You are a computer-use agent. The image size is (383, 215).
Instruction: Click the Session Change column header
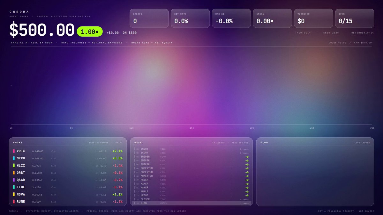click(x=99, y=143)
